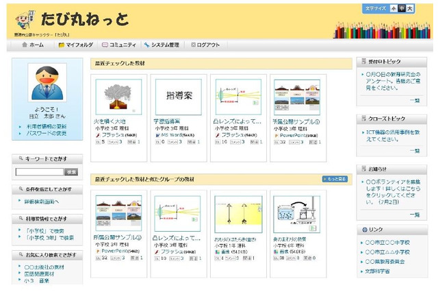Image resolution: width=438 pixels, height=292 pixels.
Task: Click the ログアウト menu item
Action: click(x=205, y=45)
